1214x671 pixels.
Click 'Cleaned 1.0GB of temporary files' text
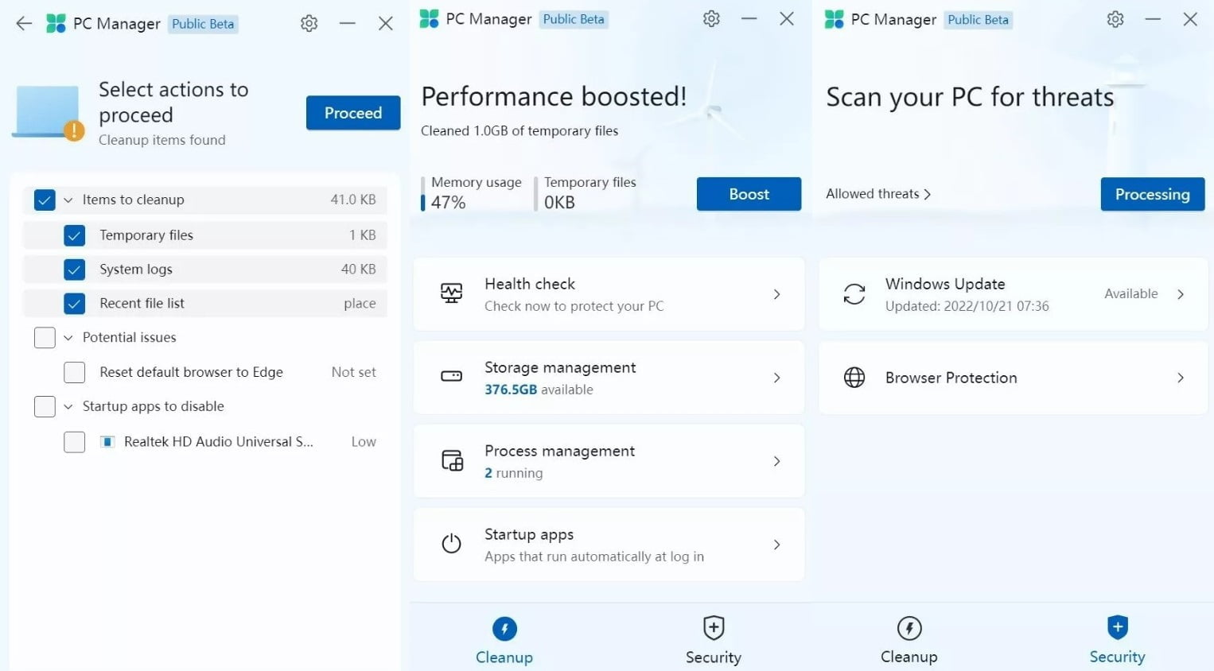[519, 131]
